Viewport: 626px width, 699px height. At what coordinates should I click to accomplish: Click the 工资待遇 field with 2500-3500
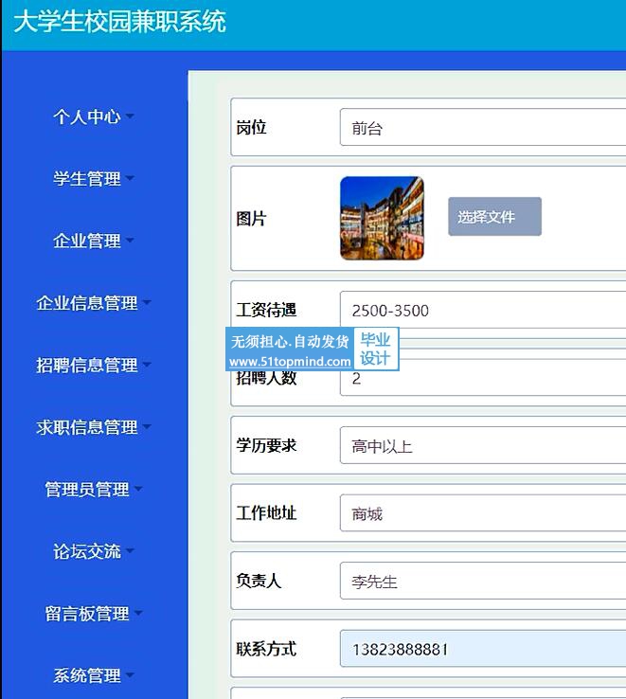pos(483,310)
